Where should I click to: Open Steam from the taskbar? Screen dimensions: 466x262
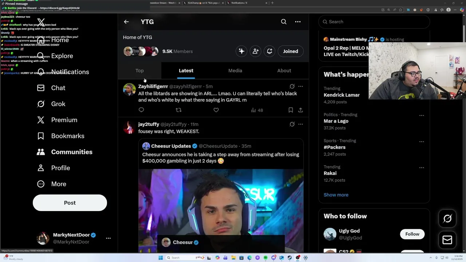pos(289,258)
